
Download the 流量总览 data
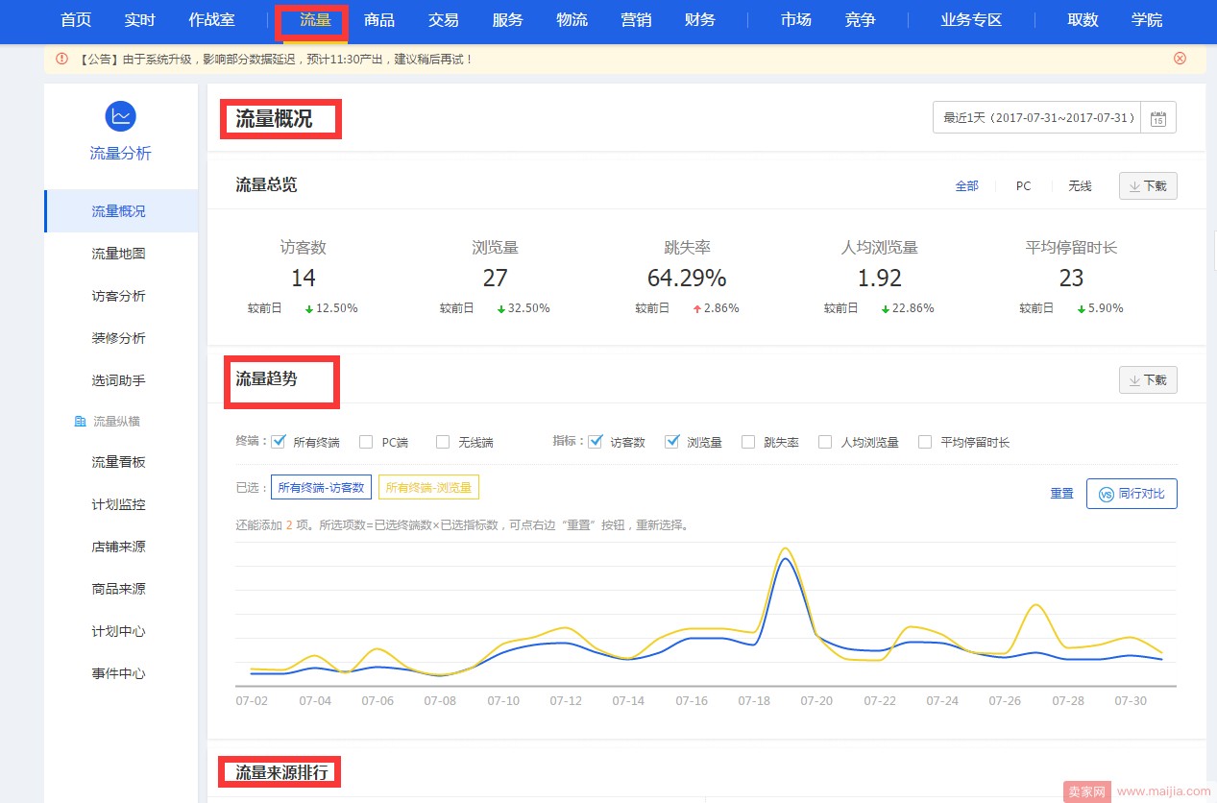(x=1148, y=186)
